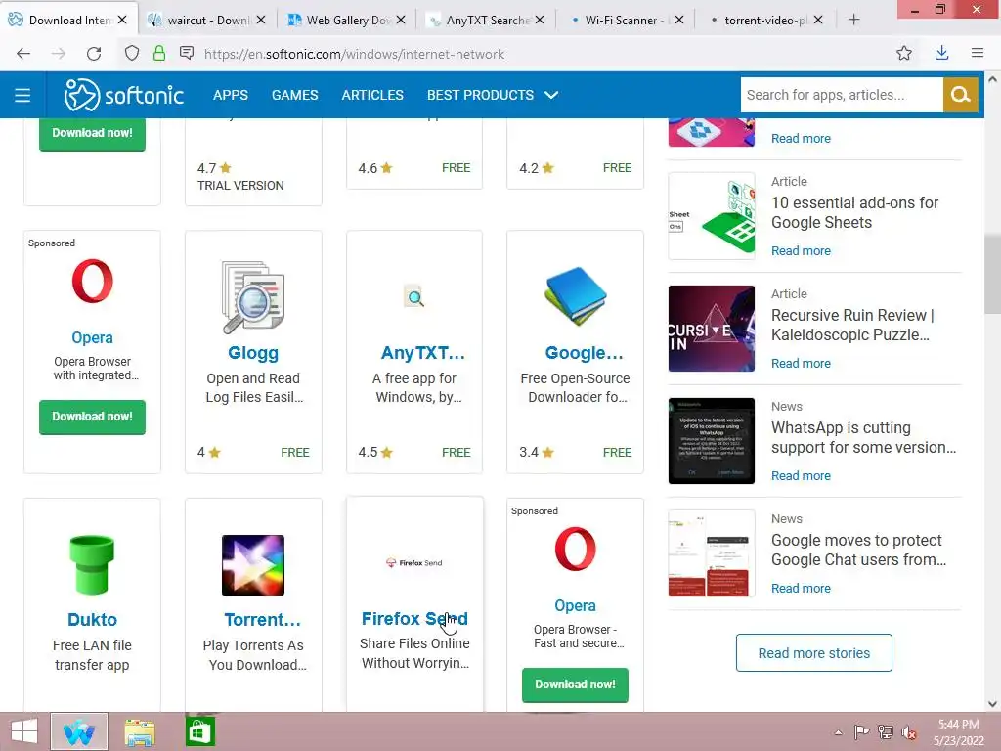Open the Apps menu item
Screen dimensions: 1001x751
point(231,95)
